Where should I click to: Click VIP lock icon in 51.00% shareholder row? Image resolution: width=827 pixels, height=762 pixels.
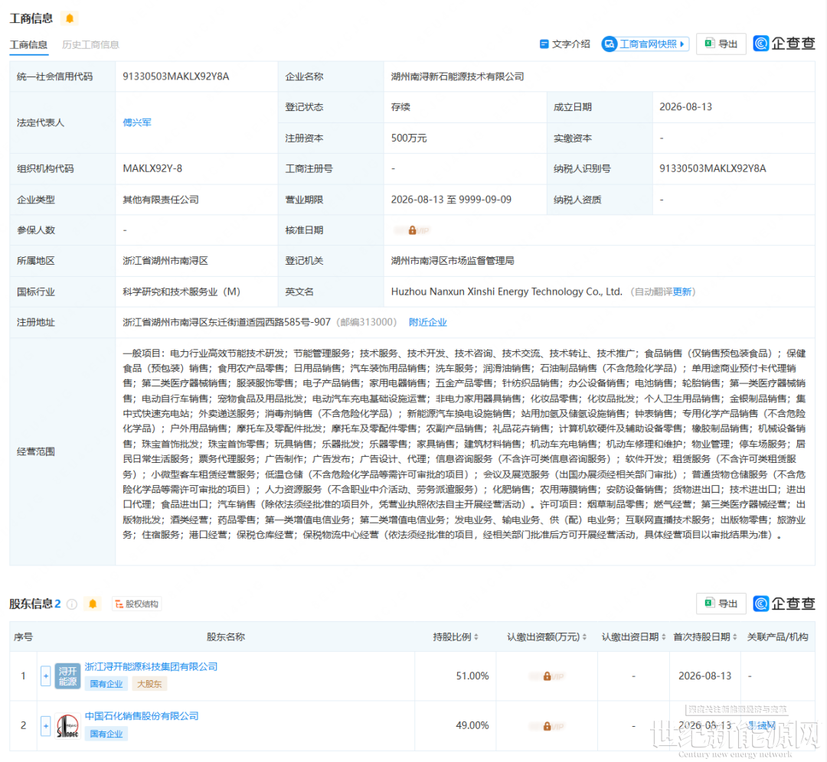pos(547,676)
